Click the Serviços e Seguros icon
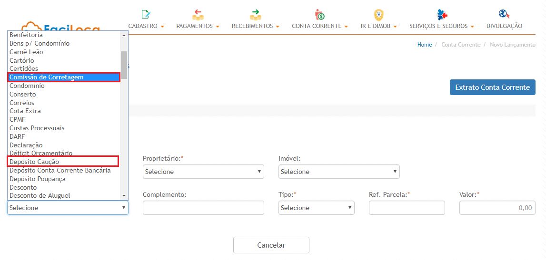Viewport: 546px width, 260px height. click(441, 15)
